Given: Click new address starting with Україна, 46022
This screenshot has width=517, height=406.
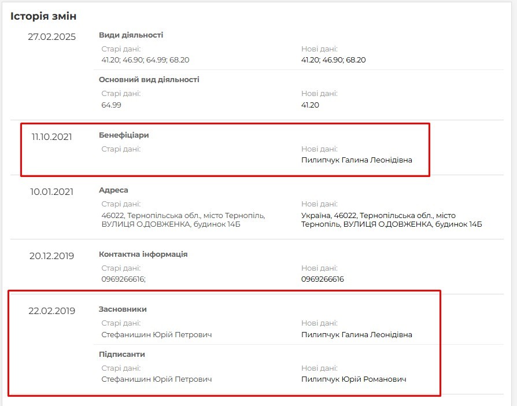Looking at the screenshot, I should pyautogui.click(x=392, y=220).
